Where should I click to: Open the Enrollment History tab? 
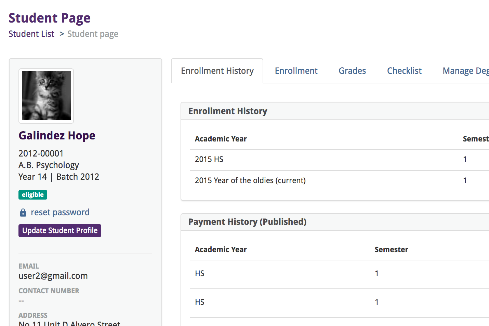point(217,71)
